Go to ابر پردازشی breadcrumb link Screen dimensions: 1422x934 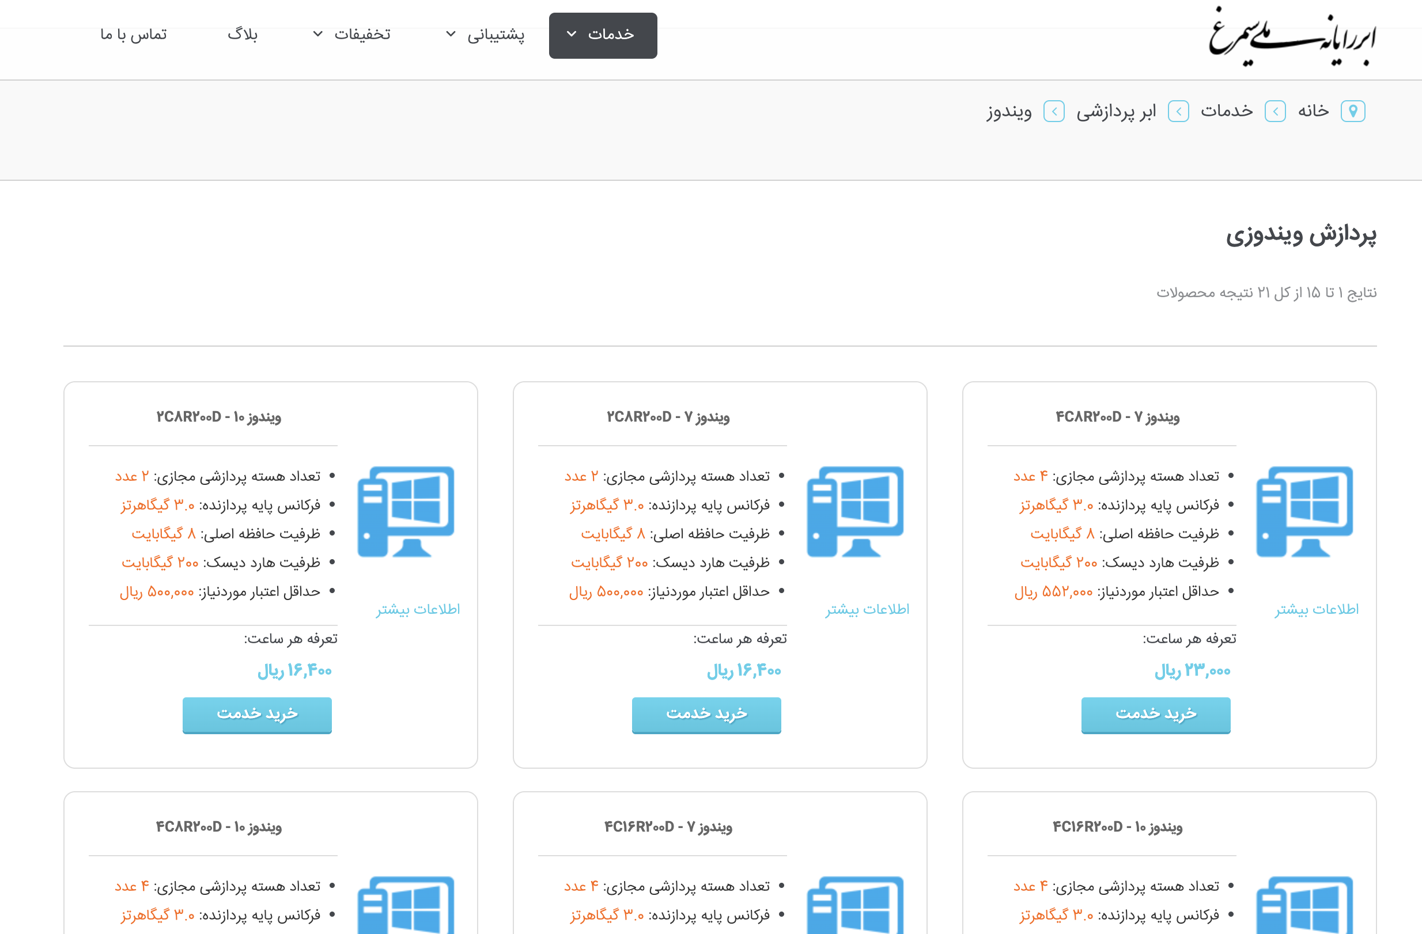click(x=1116, y=112)
